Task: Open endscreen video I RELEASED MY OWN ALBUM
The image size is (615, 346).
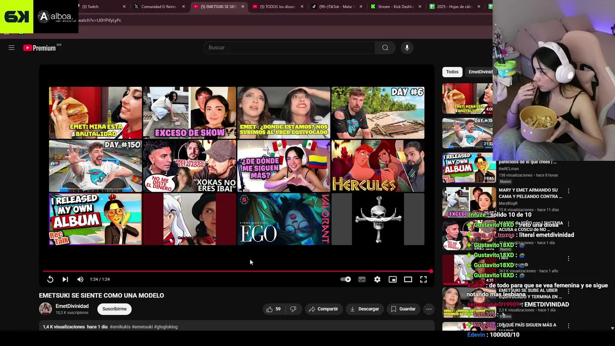Action: [95, 219]
